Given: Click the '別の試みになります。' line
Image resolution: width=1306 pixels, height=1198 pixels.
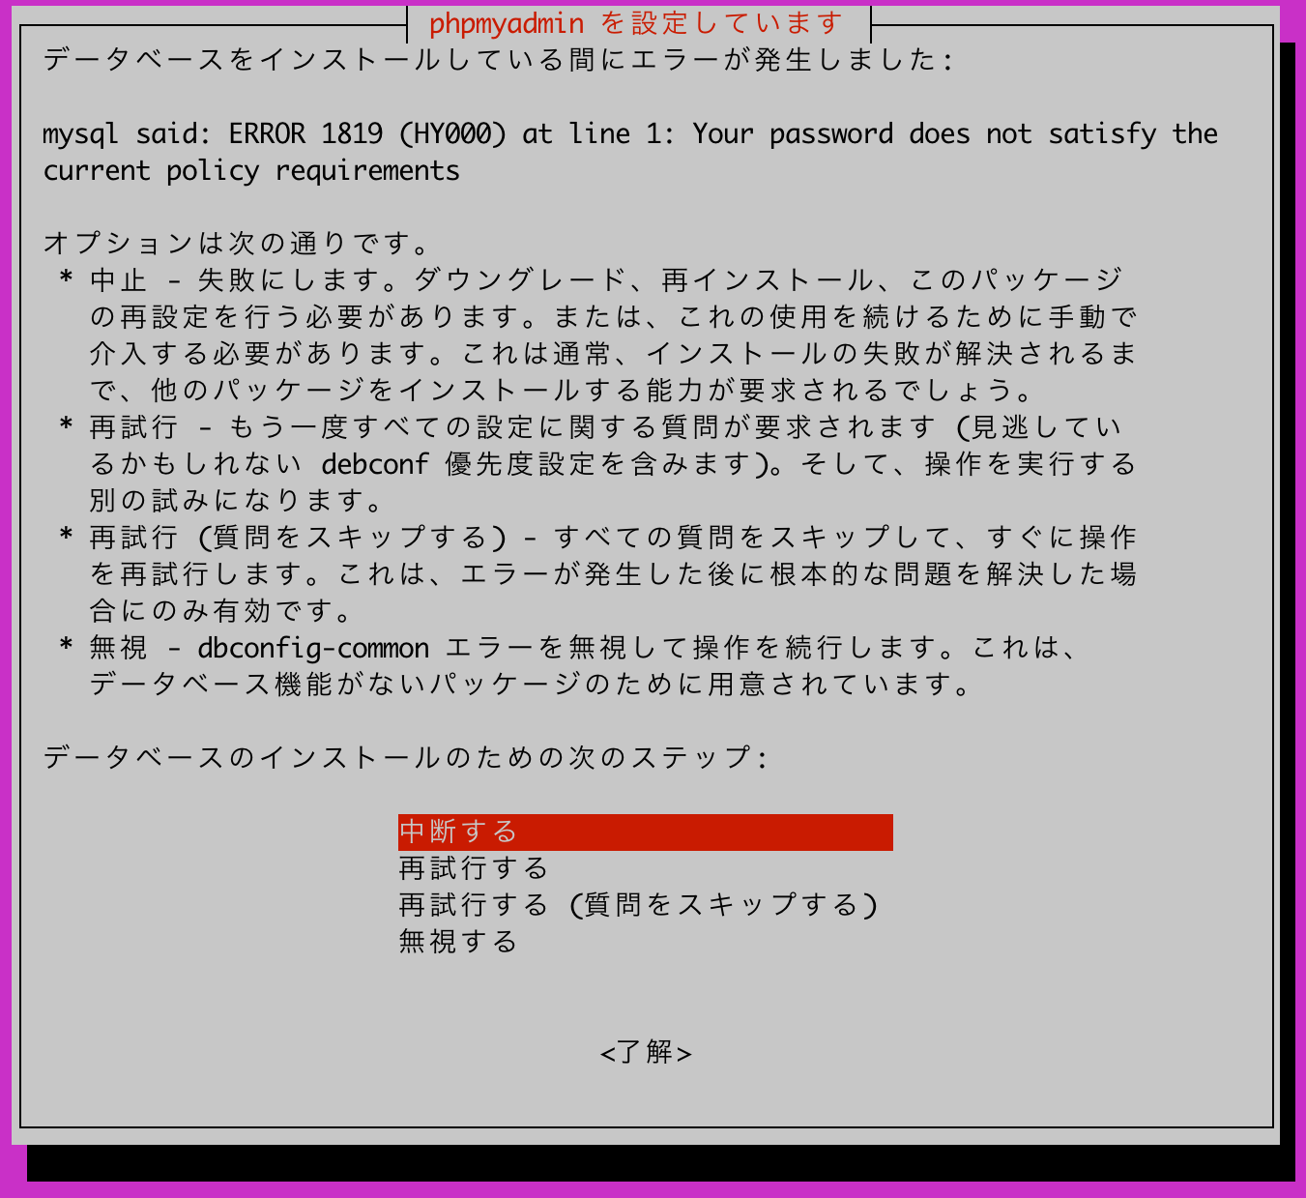Looking at the screenshot, I should 237,501.
